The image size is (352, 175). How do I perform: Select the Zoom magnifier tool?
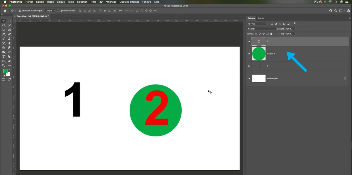pyautogui.click(x=4, y=66)
